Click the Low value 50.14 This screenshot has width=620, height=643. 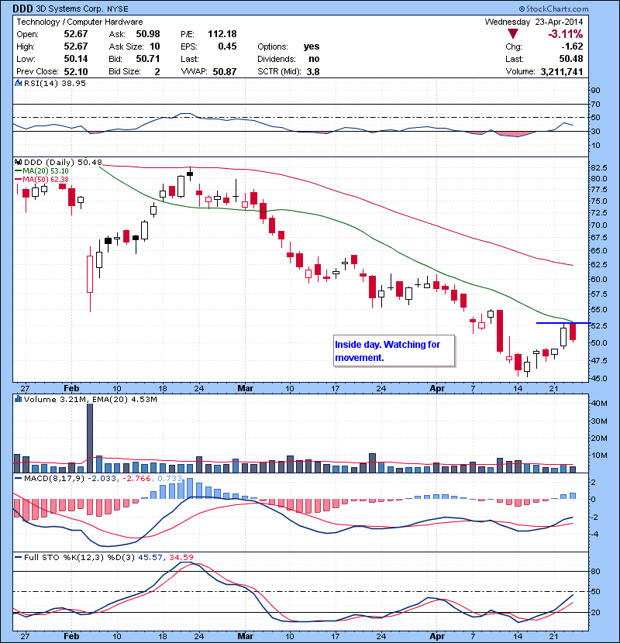75,59
